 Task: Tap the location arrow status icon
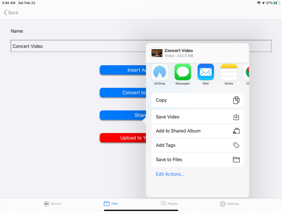pos(263,3)
